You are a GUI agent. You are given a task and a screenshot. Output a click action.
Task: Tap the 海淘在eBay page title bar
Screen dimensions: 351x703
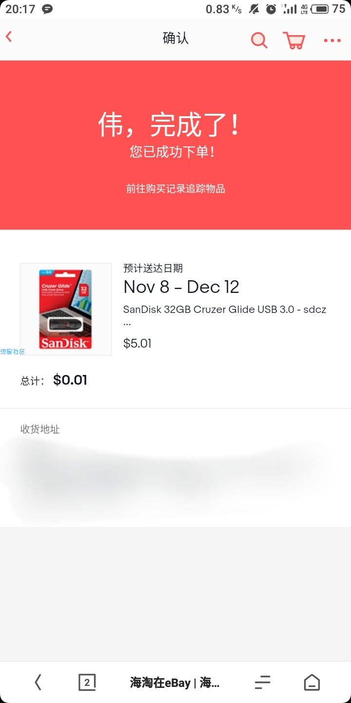(175, 682)
